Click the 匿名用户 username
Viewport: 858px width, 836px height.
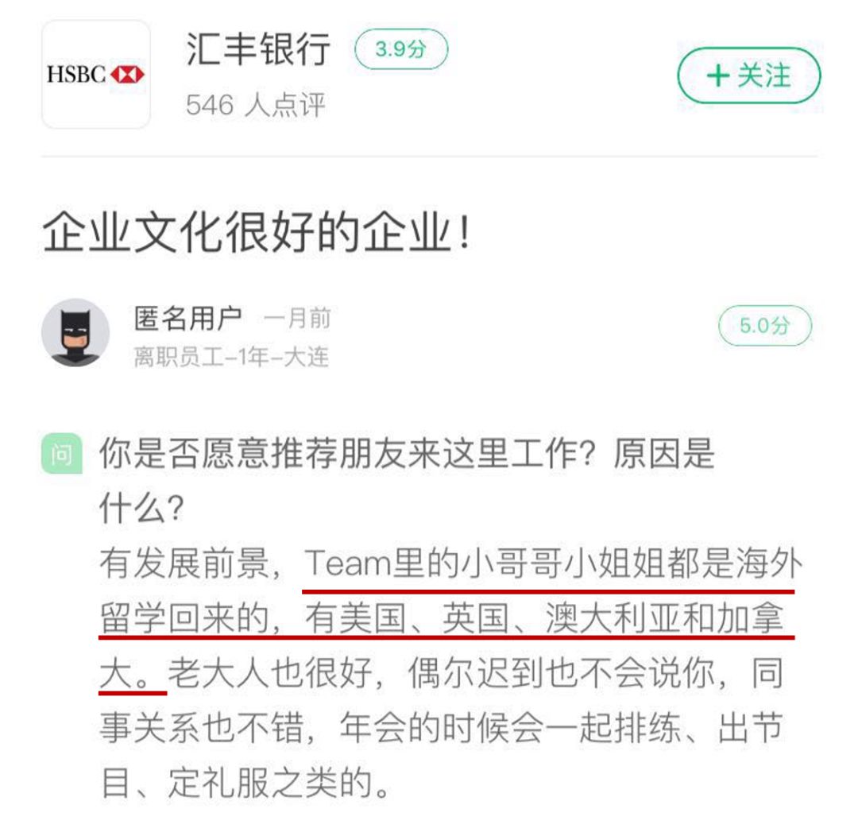187,319
